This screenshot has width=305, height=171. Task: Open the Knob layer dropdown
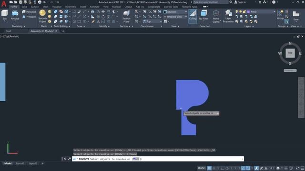261,11
